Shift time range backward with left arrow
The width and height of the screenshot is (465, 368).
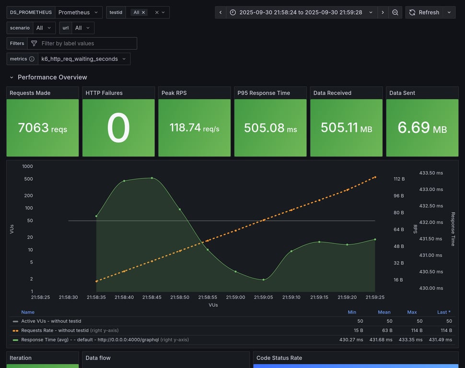click(220, 12)
